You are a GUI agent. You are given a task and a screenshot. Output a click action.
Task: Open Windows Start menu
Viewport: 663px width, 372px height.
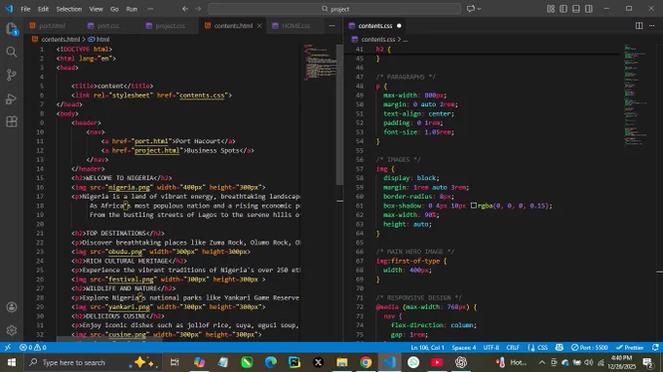[12, 362]
